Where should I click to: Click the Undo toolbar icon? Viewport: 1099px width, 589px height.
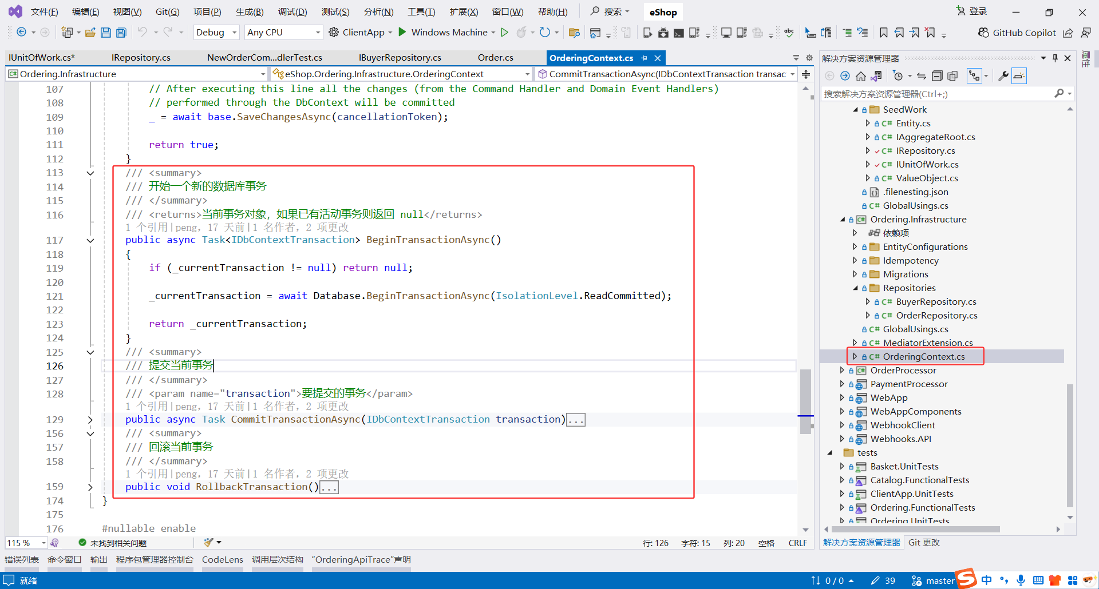pyautogui.click(x=143, y=32)
